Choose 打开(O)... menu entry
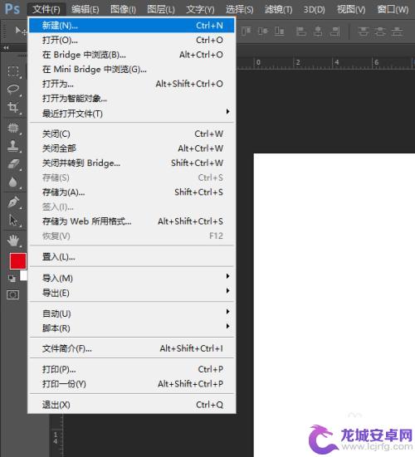Image resolution: width=415 pixels, height=457 pixels. 131,40
